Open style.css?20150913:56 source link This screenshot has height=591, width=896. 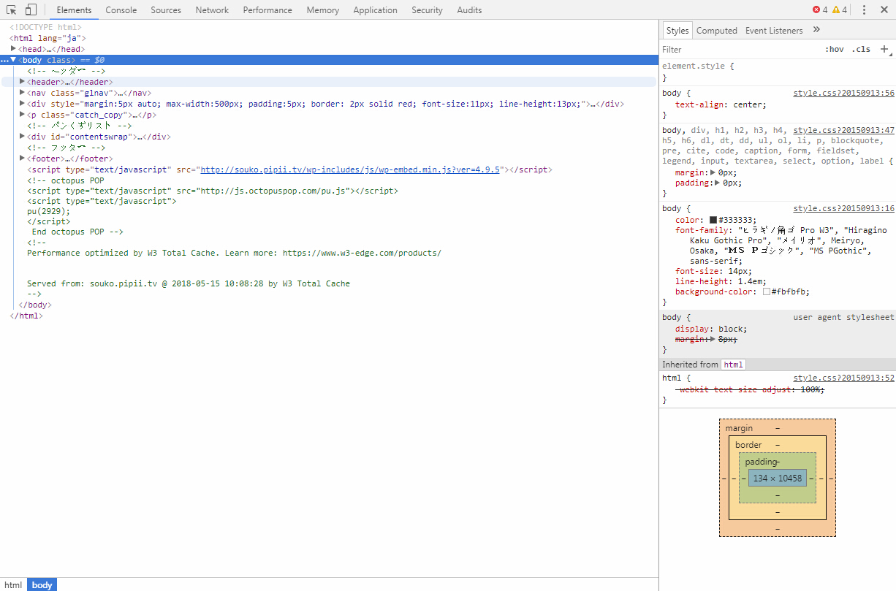point(843,94)
